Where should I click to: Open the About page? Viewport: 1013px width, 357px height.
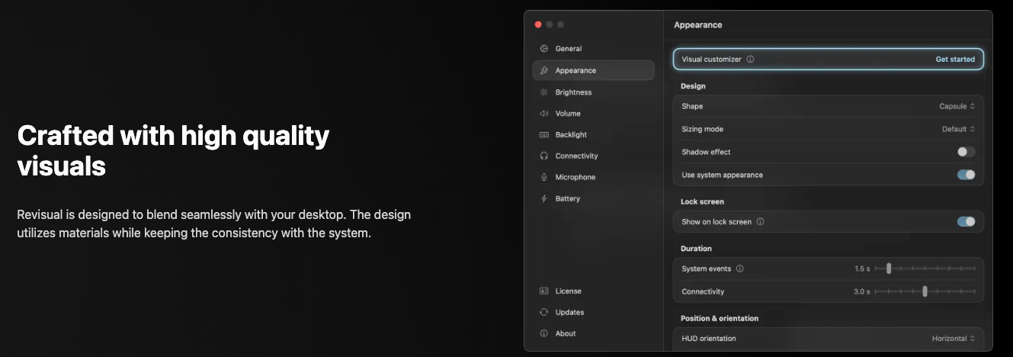tap(593, 333)
